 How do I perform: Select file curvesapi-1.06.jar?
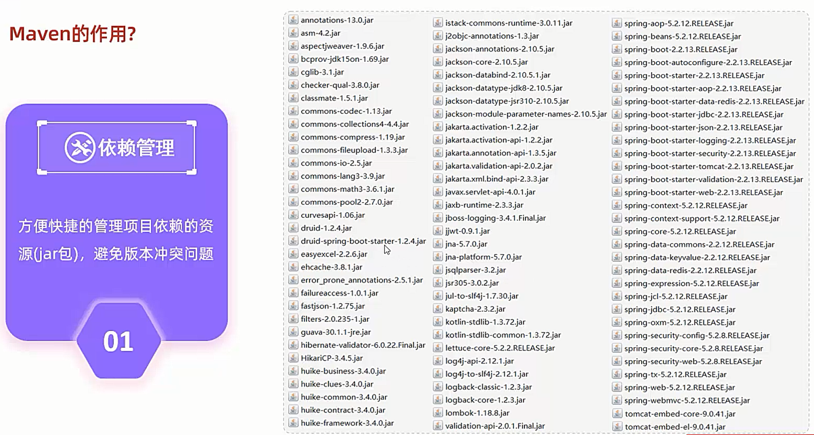coord(333,215)
